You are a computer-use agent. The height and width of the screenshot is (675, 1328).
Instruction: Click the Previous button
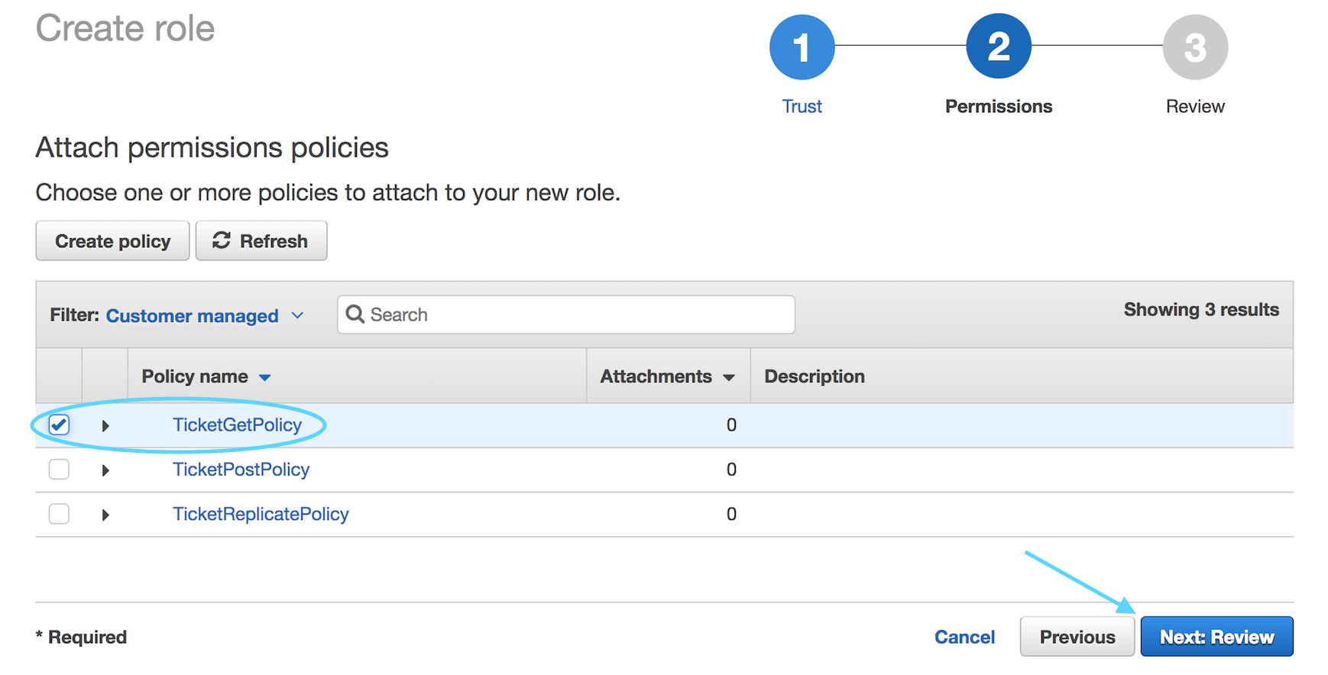(1077, 636)
